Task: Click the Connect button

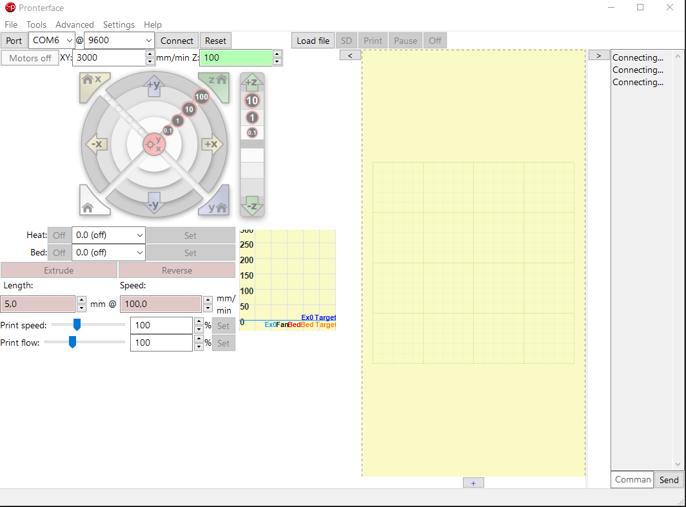Action: click(x=177, y=41)
